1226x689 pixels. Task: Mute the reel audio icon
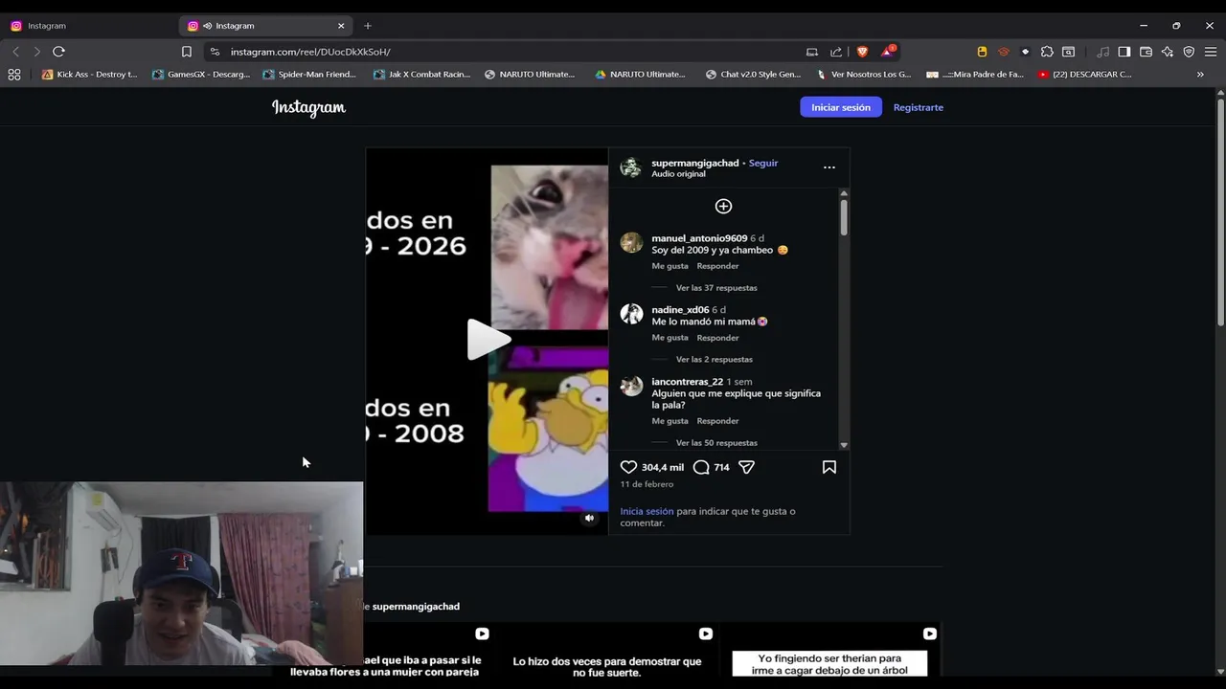589,518
